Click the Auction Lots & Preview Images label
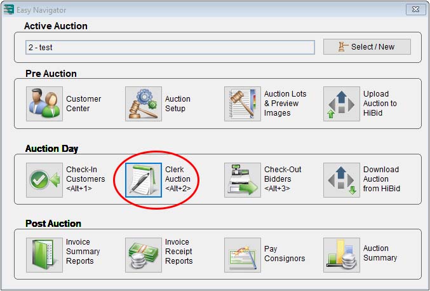 coord(285,104)
